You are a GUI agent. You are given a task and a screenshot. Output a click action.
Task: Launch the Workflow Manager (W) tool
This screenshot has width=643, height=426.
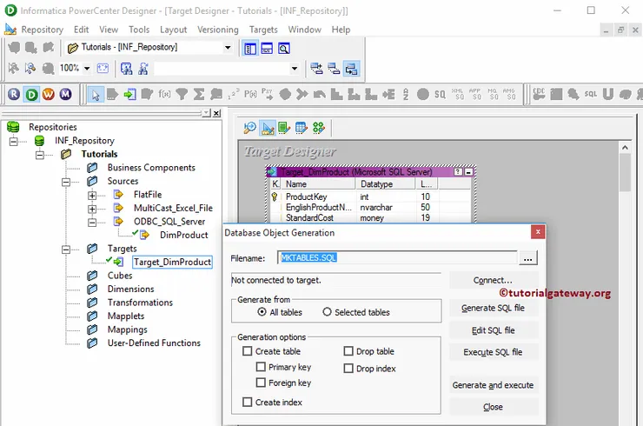pyautogui.click(x=49, y=95)
